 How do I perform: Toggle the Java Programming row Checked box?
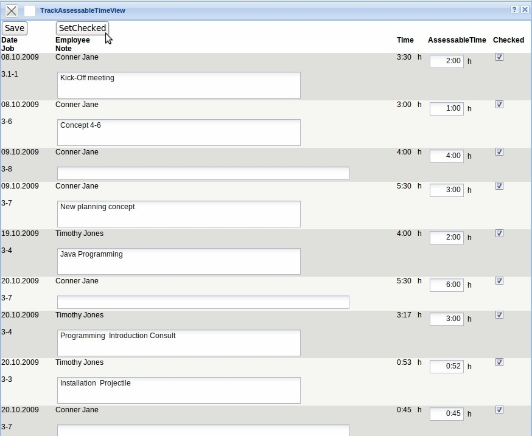tap(500, 234)
